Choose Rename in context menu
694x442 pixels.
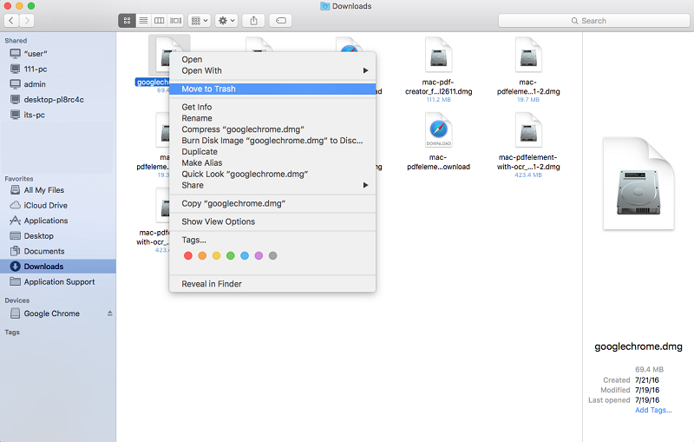272,118
